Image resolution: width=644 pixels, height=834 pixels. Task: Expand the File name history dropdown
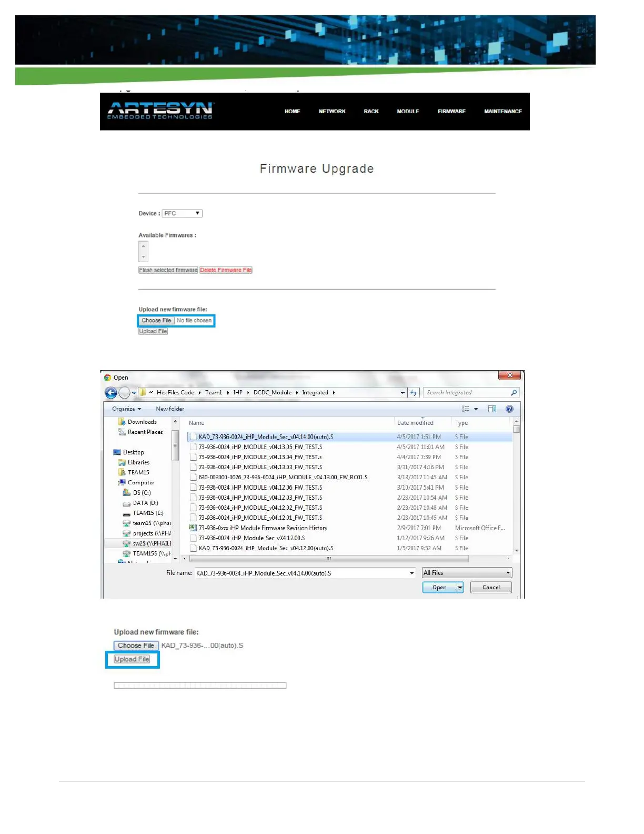pos(412,573)
